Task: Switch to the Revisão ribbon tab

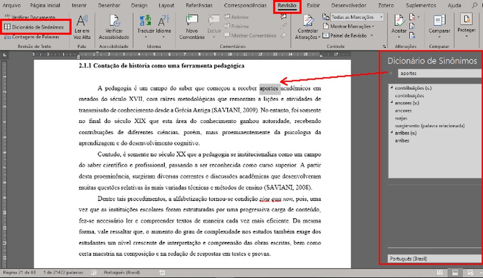Action: point(287,6)
